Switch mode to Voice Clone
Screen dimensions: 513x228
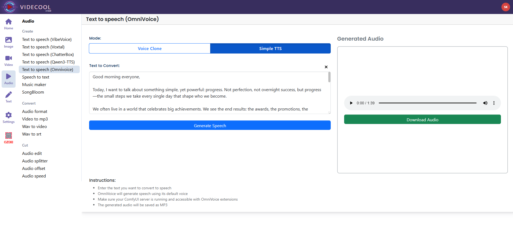pos(150,48)
